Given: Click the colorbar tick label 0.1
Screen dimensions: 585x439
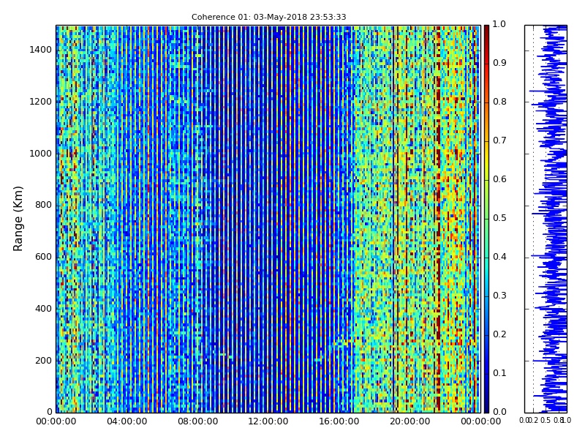Looking at the screenshot, I should point(499,373).
